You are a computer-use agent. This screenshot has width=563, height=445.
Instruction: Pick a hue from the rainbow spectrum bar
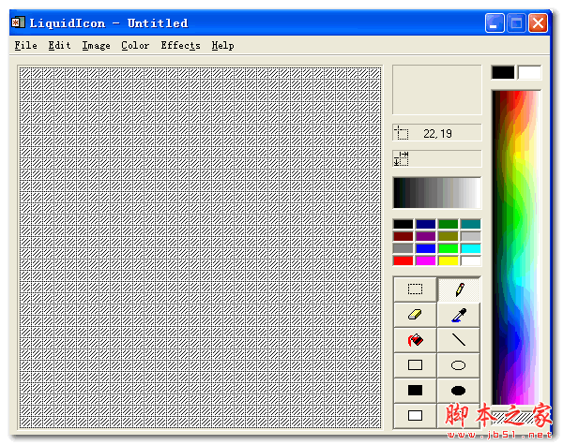click(516, 247)
